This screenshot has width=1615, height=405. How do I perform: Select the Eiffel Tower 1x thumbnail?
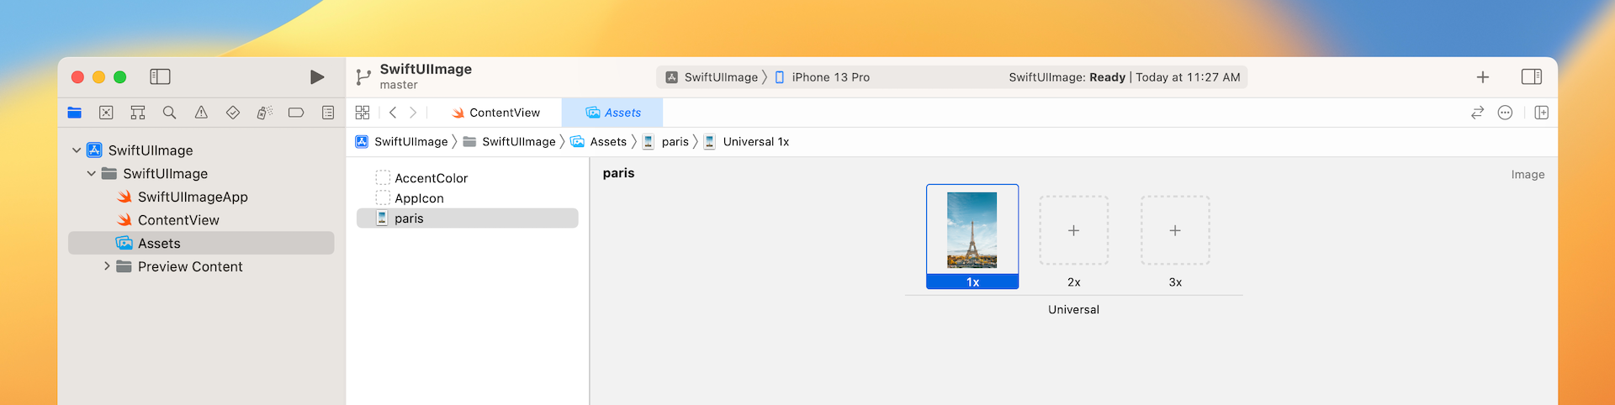pyautogui.click(x=972, y=230)
